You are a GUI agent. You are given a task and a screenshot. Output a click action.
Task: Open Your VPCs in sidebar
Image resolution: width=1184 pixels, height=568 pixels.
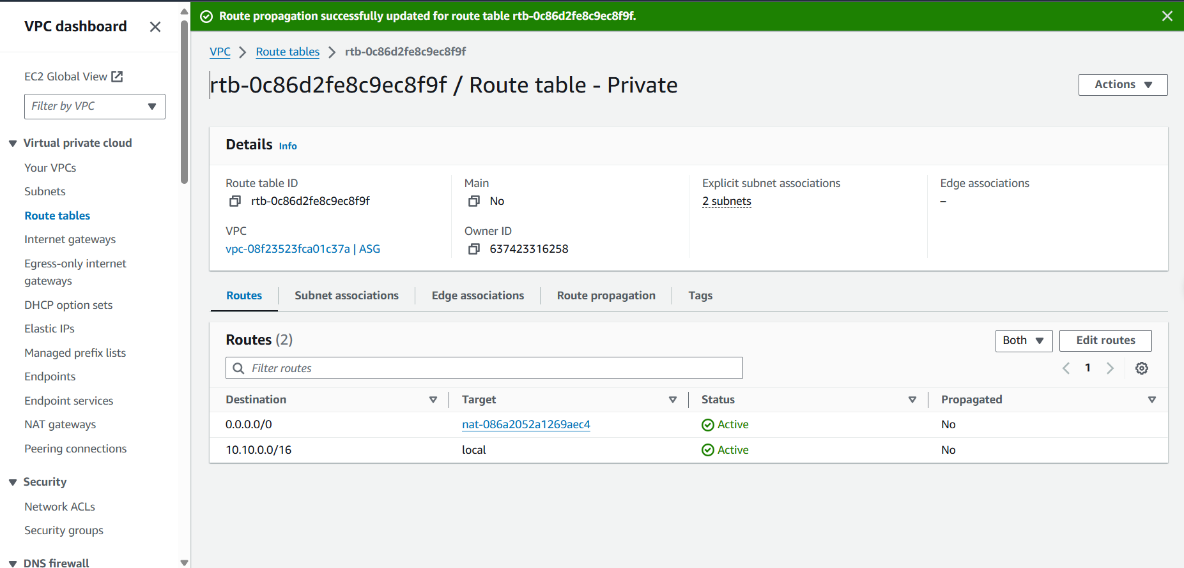click(x=50, y=168)
